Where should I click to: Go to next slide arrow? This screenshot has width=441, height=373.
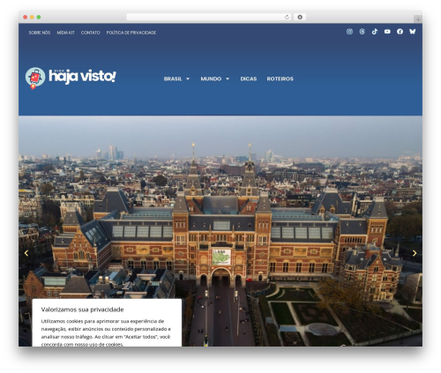pos(415,253)
